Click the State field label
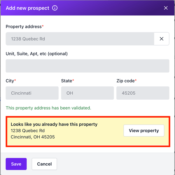The width and height of the screenshot is (175, 175). pyautogui.click(x=66, y=81)
